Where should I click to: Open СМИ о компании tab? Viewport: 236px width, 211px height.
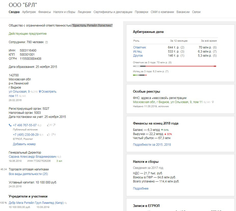click(162, 12)
